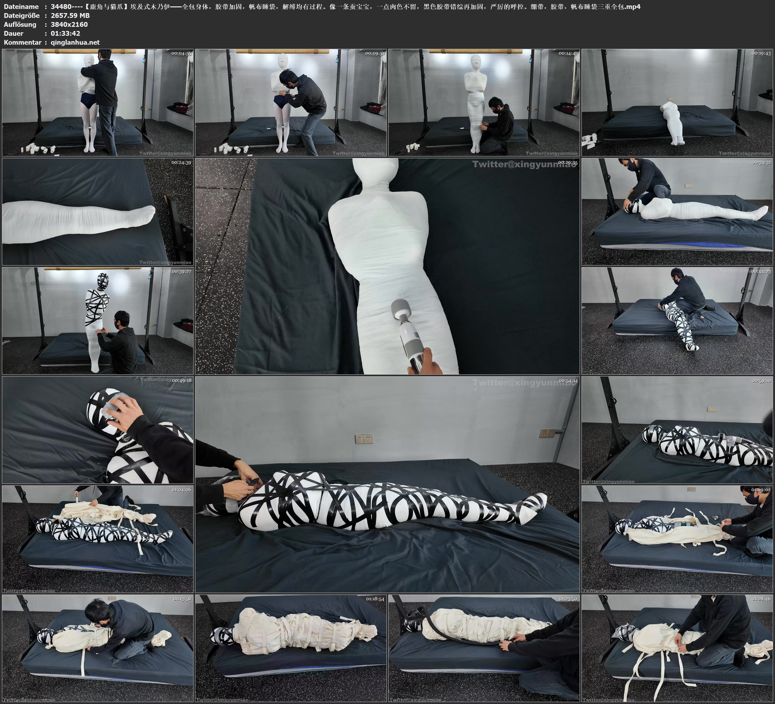775x704 pixels.
Task: Click the 00:19:43 frame thumbnail
Action: 677,102
